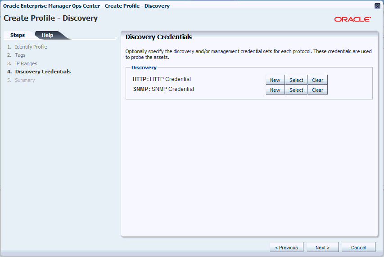
Task: Create a New SNMP credential
Action: pyautogui.click(x=275, y=90)
